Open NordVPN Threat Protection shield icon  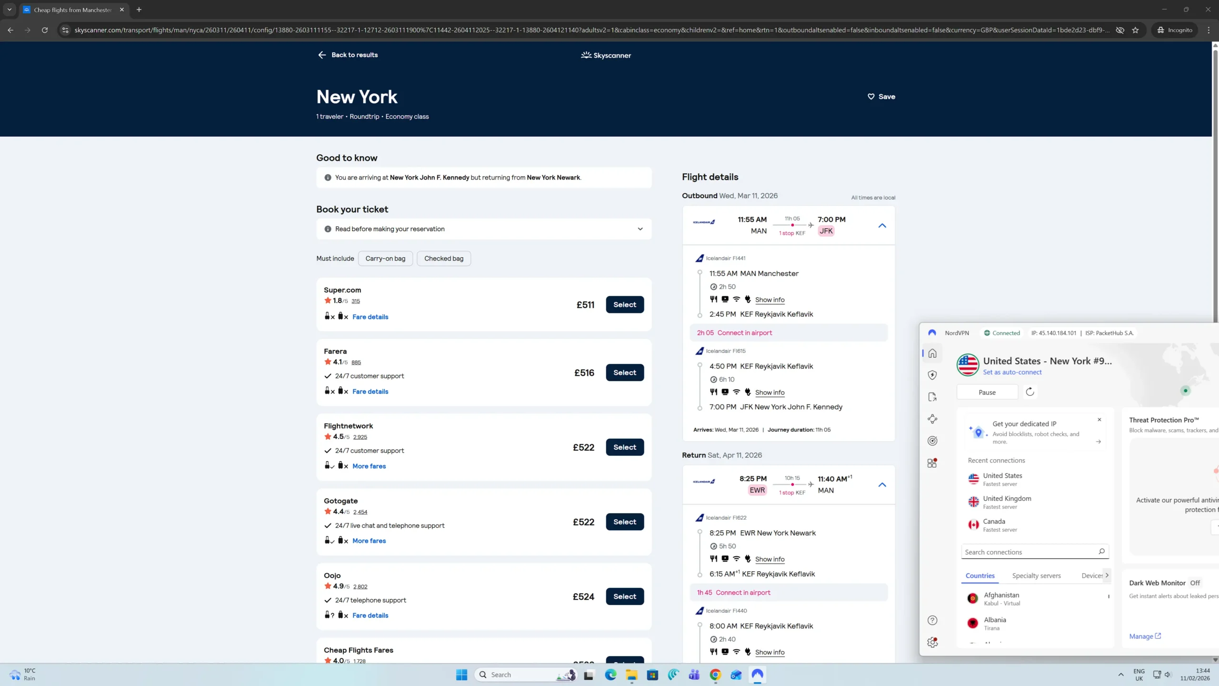coord(932,375)
